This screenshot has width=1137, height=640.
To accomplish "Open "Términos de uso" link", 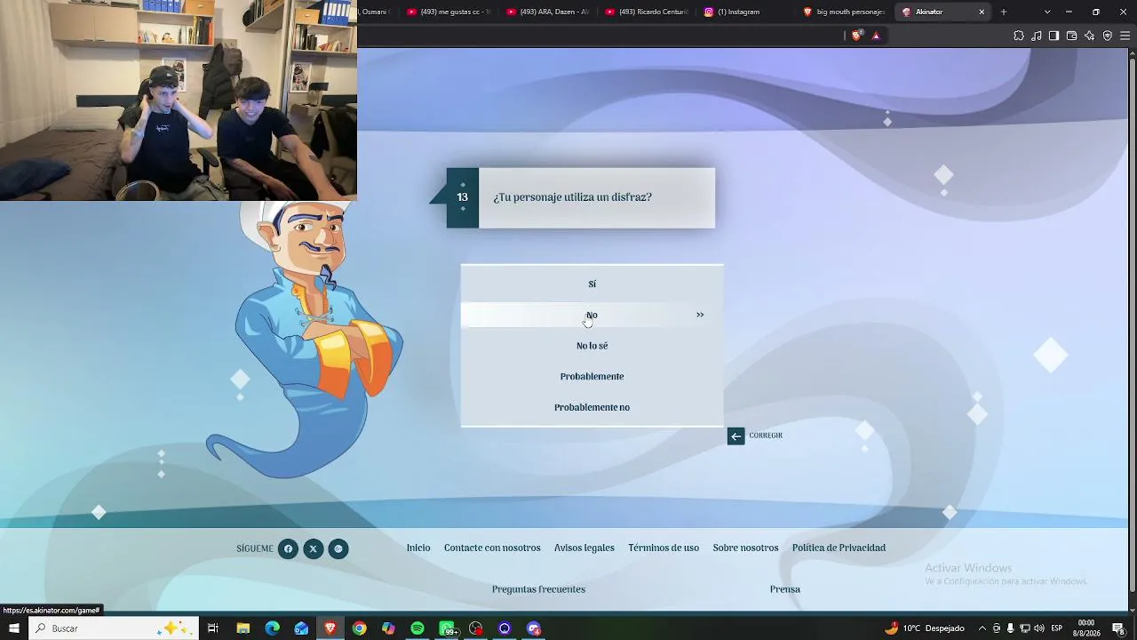I will [x=664, y=548].
